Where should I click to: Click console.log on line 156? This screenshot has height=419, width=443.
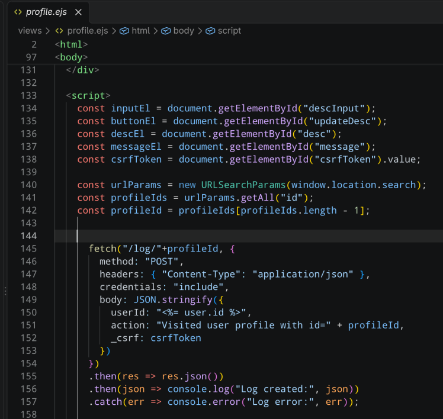[198, 389]
